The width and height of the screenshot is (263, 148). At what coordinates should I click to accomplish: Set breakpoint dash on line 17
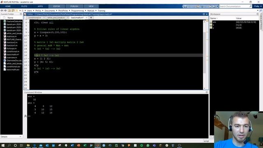pos(28,58)
